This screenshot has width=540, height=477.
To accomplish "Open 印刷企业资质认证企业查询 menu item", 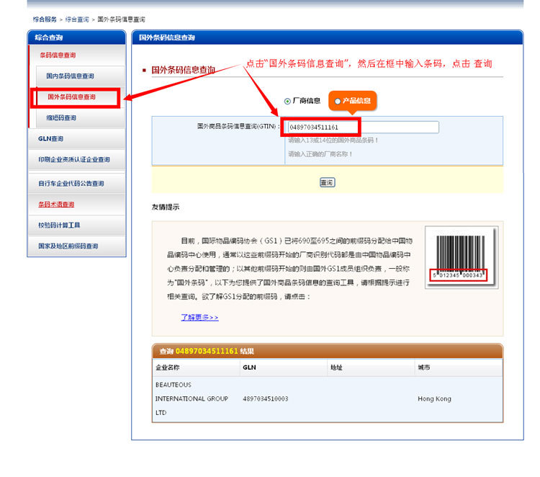I will point(74,159).
